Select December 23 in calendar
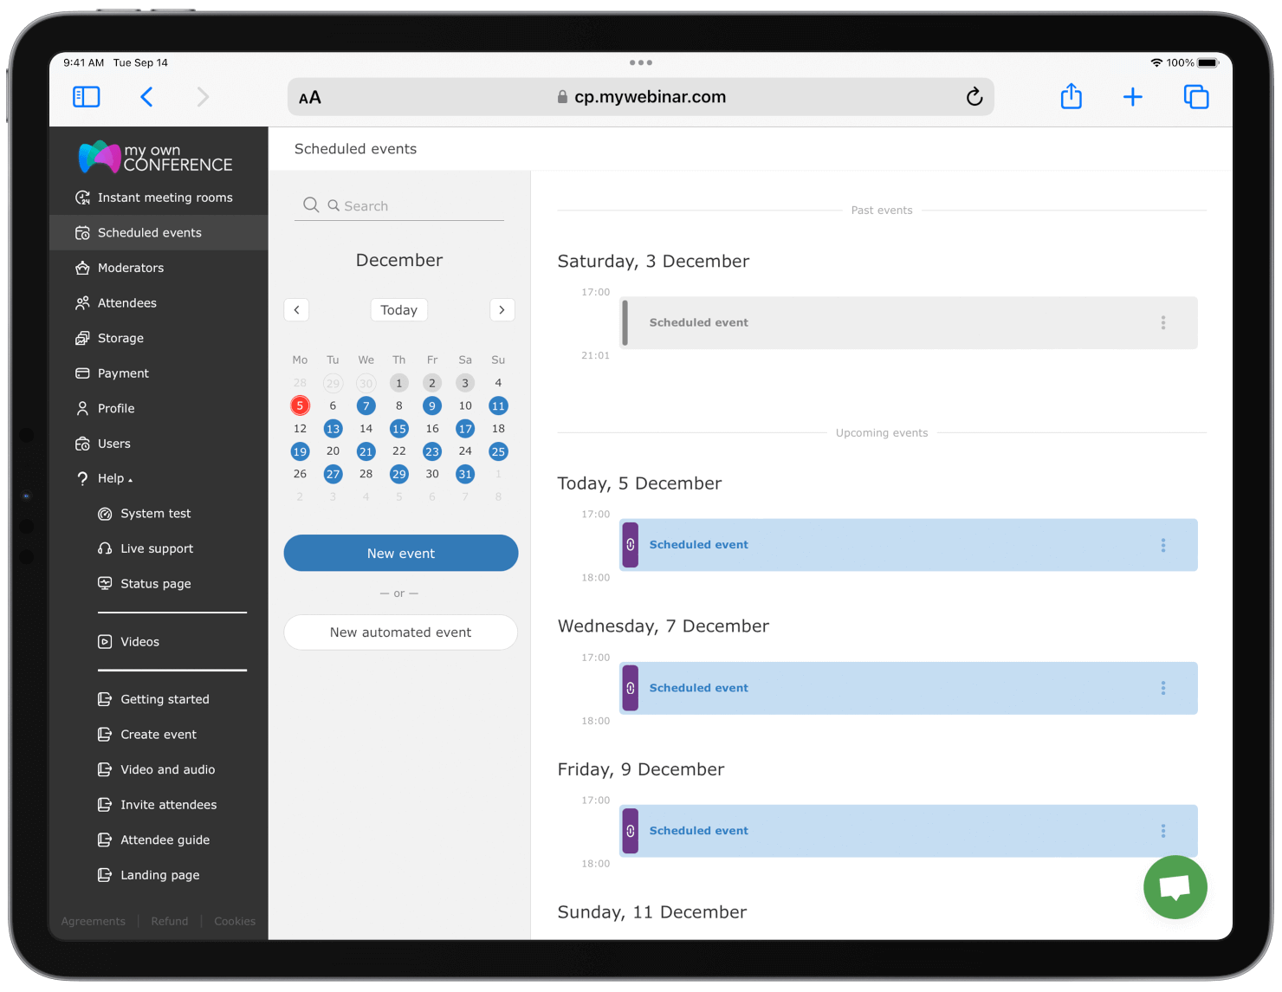 [x=431, y=451]
